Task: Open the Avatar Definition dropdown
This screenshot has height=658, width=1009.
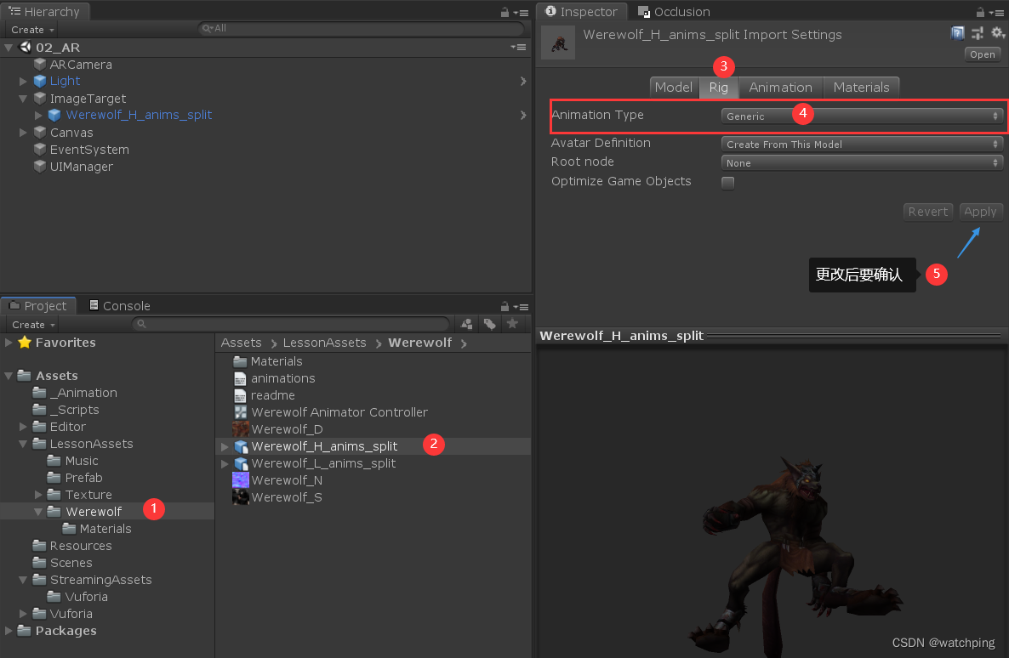Action: [x=862, y=144]
